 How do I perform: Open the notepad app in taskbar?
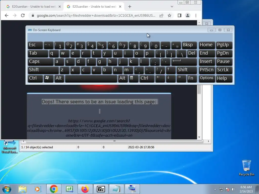[x=117, y=189]
